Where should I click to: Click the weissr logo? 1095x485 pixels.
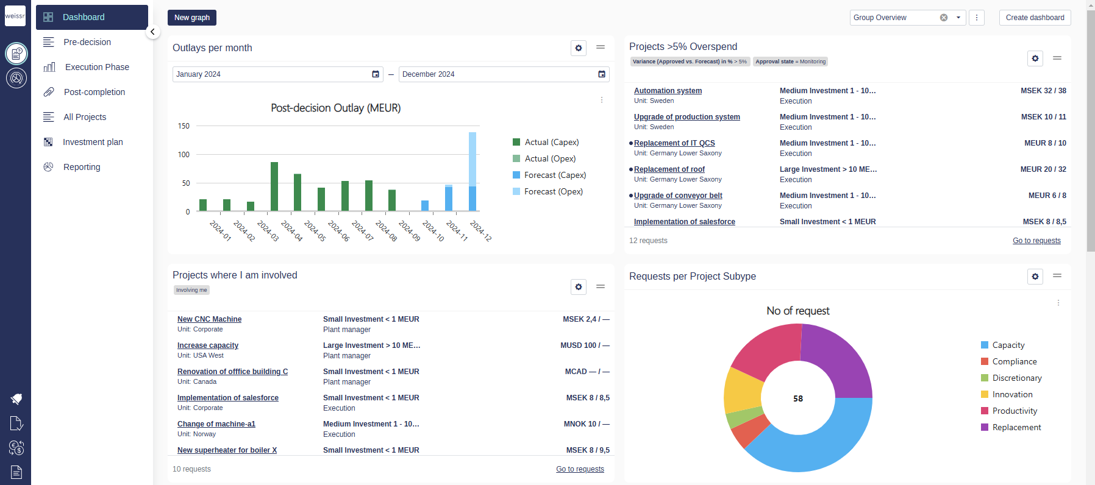15,16
